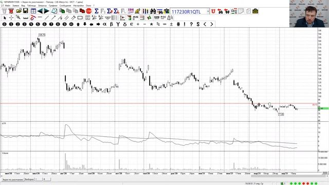Insert the S symbol marker
Viewport: 329px width, 185px height.
tap(198, 24)
